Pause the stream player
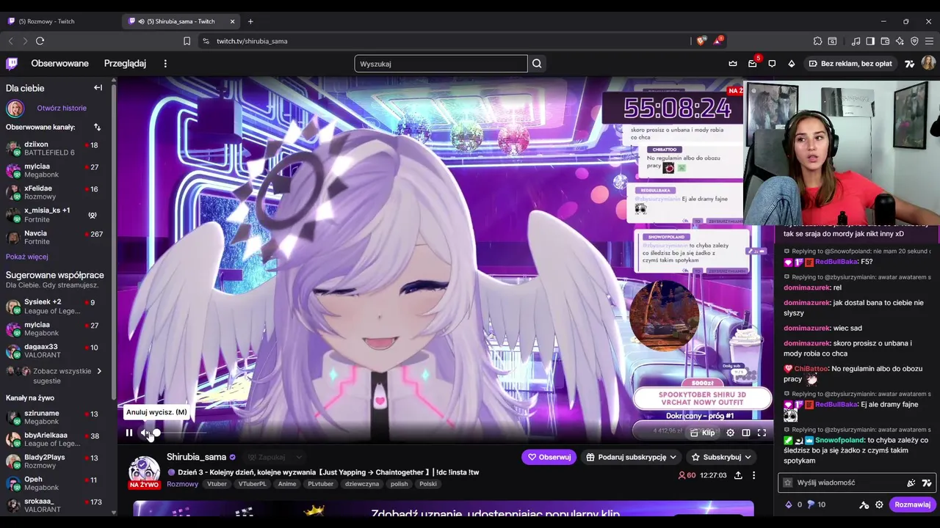This screenshot has height=528, width=940. 129,433
